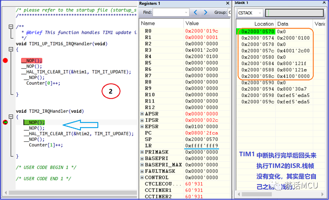The width and height of the screenshot is (329, 200).
Task: Select the CYCLECOU... register row
Action: [185, 184]
